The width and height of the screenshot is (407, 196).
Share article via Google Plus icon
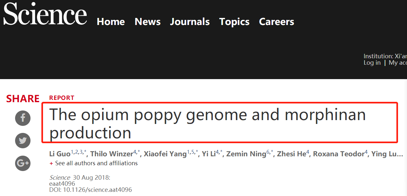pyautogui.click(x=23, y=163)
